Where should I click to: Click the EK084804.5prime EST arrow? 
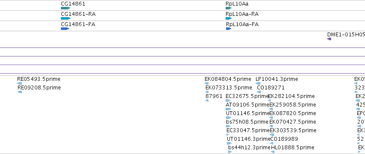click(206, 83)
